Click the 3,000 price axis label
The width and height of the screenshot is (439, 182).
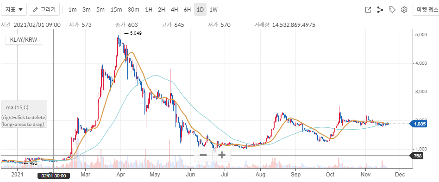pos(420,92)
